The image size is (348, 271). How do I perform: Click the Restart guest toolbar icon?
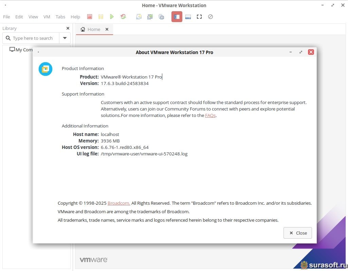point(123,17)
